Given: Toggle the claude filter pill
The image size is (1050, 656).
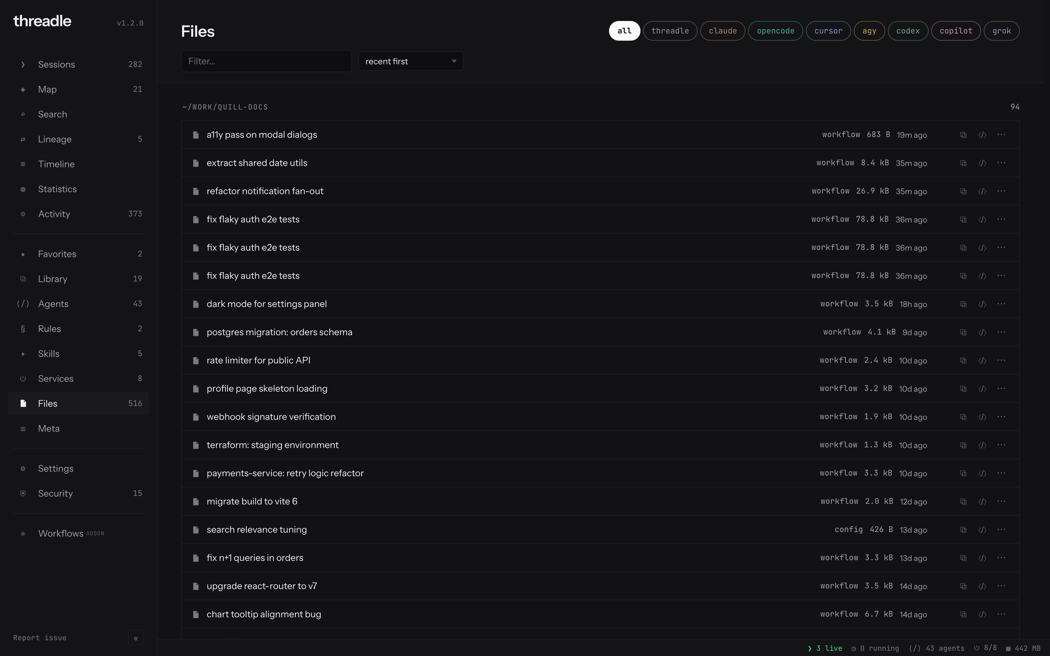Looking at the screenshot, I should (723, 31).
